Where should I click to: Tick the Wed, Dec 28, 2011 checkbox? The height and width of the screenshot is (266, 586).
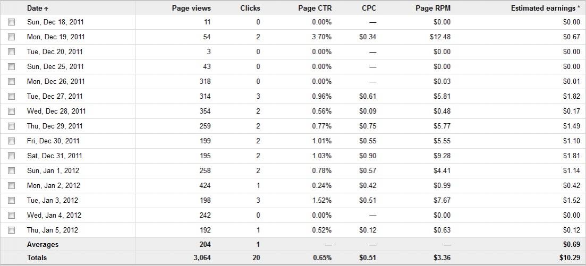(12, 111)
